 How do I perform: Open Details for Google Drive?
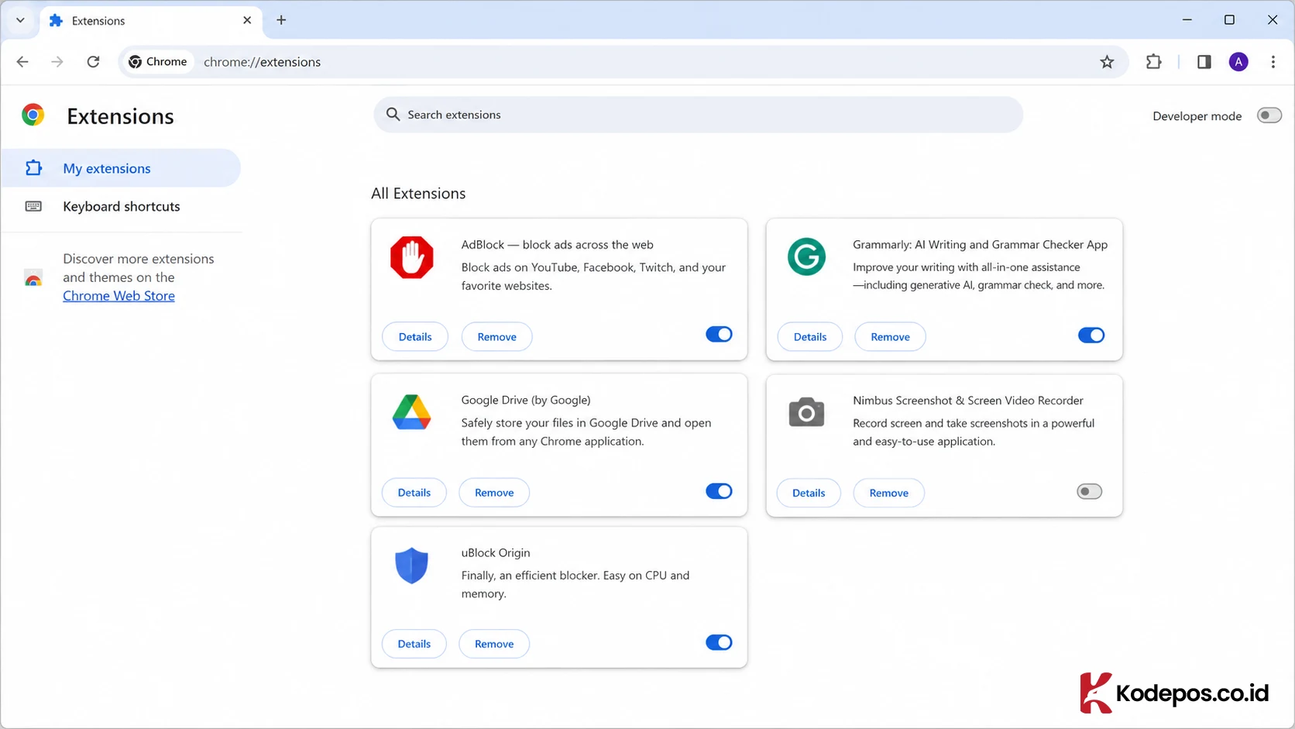click(x=414, y=493)
